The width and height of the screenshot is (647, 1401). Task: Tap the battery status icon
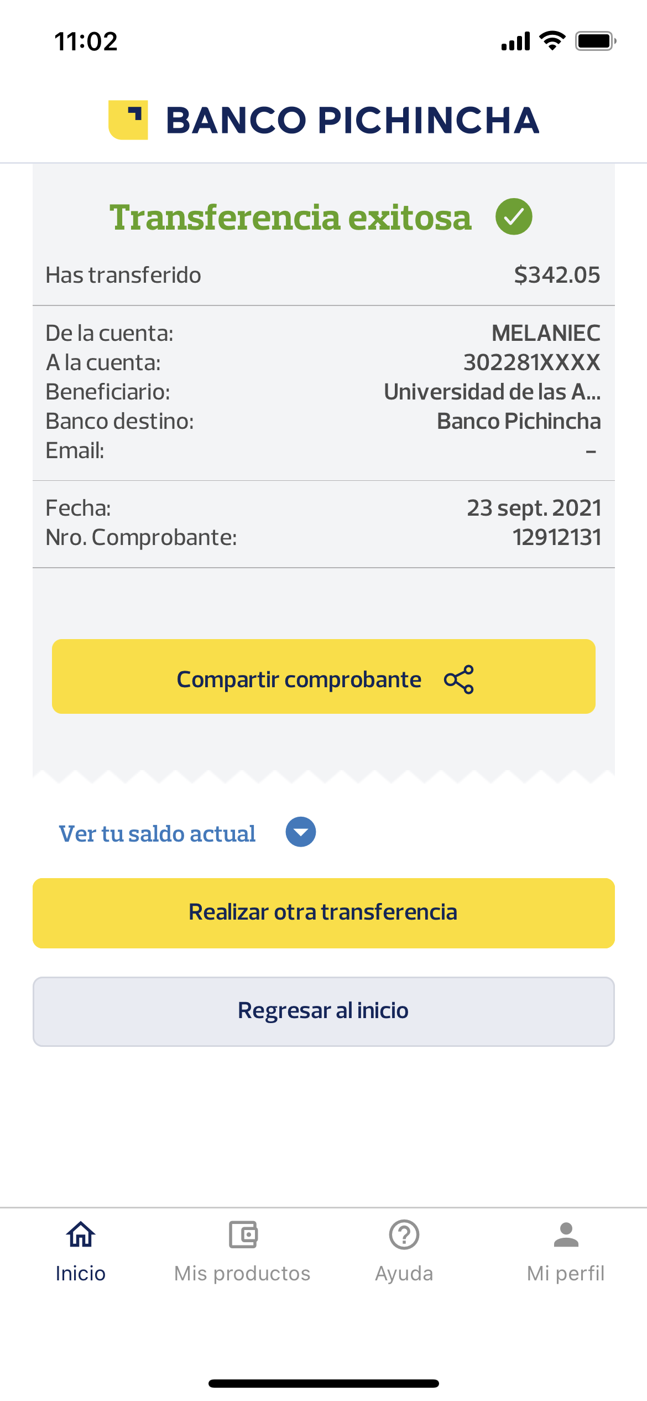pos(595,41)
